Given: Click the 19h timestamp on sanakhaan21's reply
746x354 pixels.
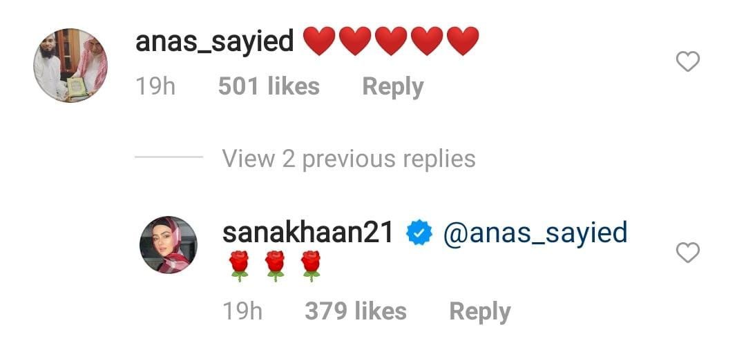Looking at the screenshot, I should 242,311.
